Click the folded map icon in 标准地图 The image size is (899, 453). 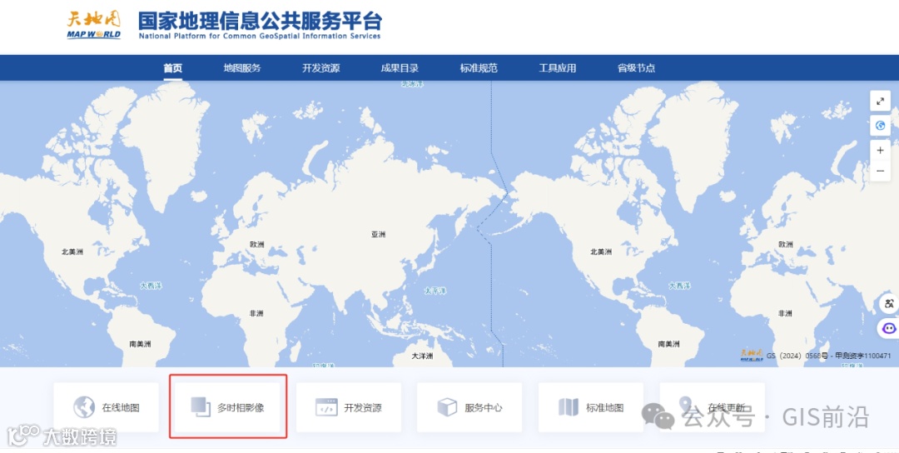click(x=569, y=407)
